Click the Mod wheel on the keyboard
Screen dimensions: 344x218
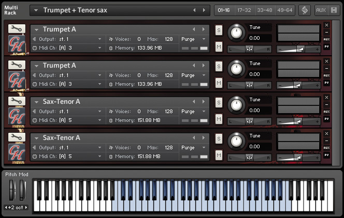coord(22,190)
